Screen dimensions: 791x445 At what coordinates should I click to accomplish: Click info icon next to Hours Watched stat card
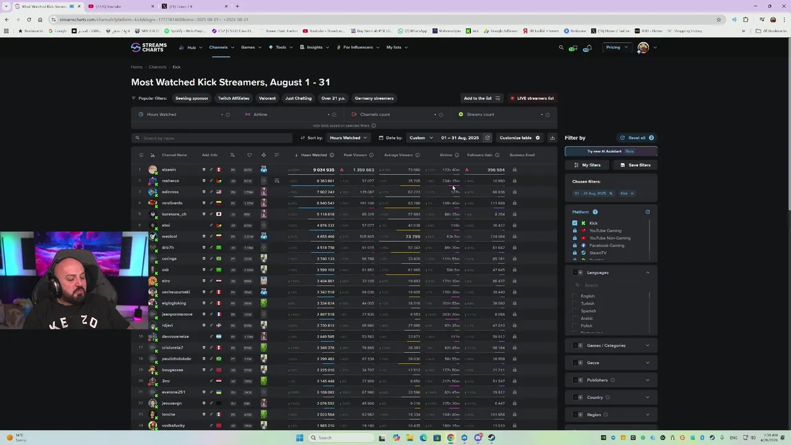(x=227, y=114)
